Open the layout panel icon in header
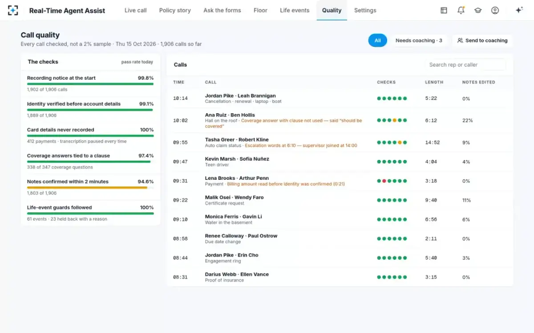Screen dimensions: 534x333 pos(444,10)
